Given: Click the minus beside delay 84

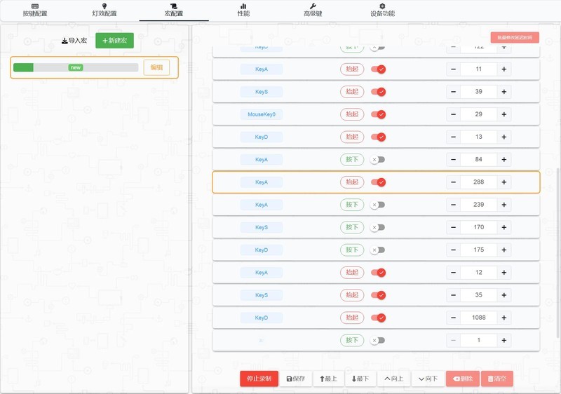Looking at the screenshot, I should (x=453, y=159).
